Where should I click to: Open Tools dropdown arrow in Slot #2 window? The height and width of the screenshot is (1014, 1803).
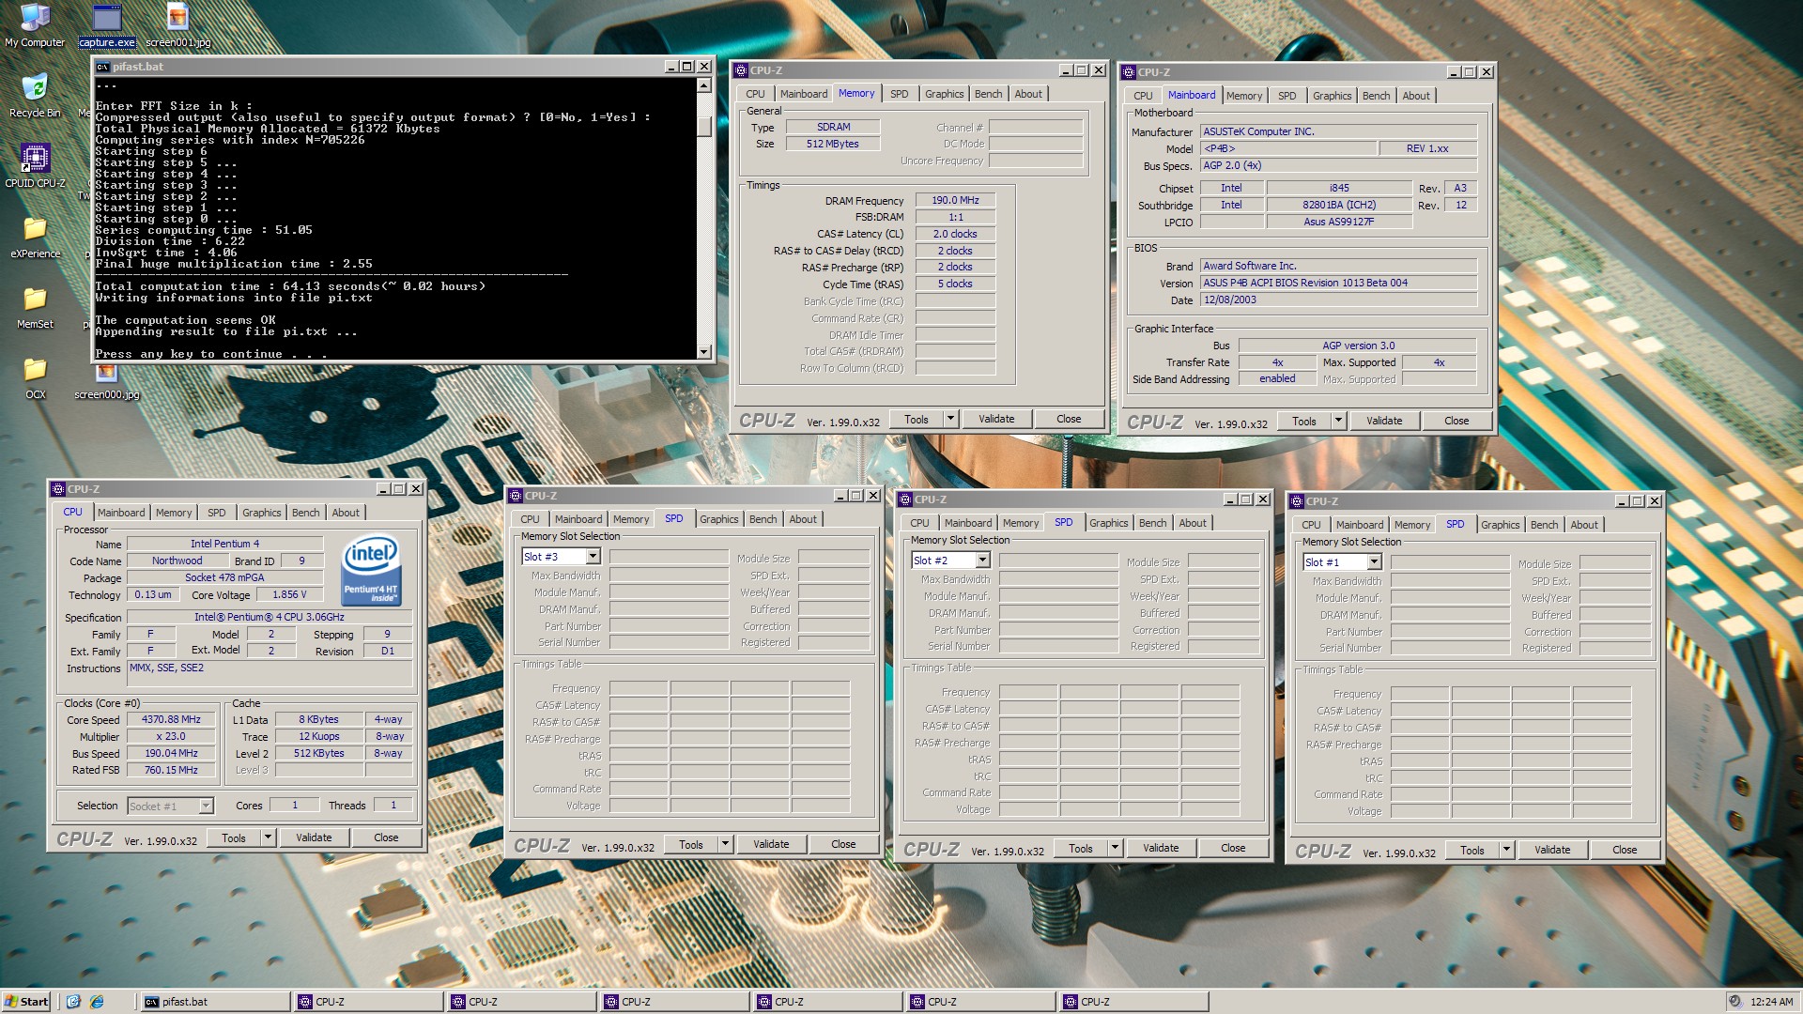pyautogui.click(x=1116, y=848)
